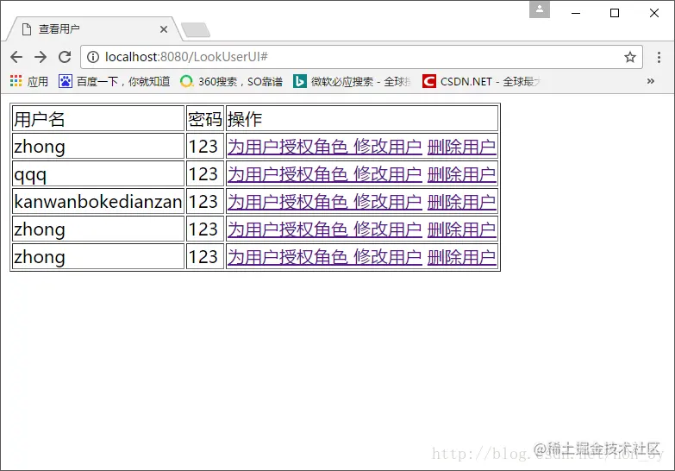The width and height of the screenshot is (675, 471).
Task: Click 修改用户 for kanwanbokedianzan
Action: 388,202
